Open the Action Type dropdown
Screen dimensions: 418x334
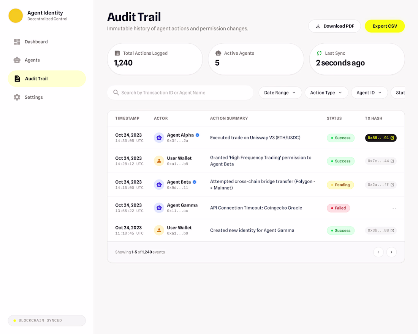tap(326, 93)
